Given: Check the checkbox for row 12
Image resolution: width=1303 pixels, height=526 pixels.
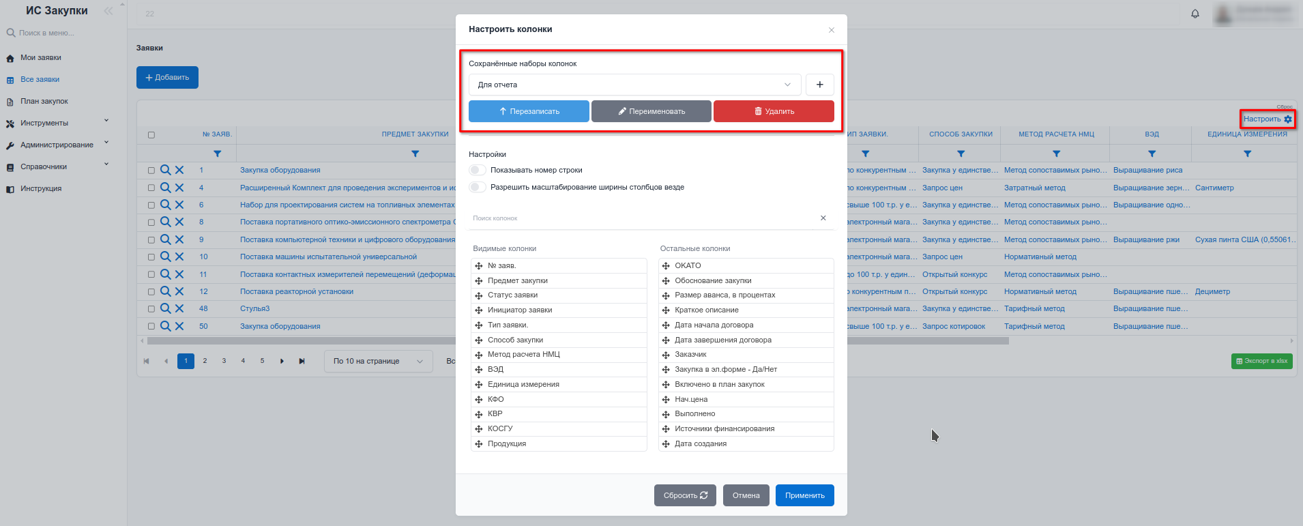Looking at the screenshot, I should tap(151, 292).
